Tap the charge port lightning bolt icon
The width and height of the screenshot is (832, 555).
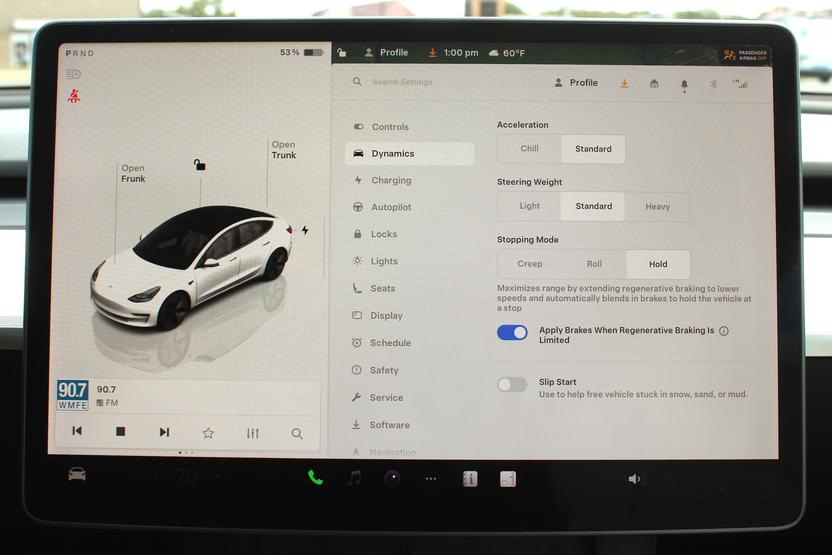(x=305, y=230)
